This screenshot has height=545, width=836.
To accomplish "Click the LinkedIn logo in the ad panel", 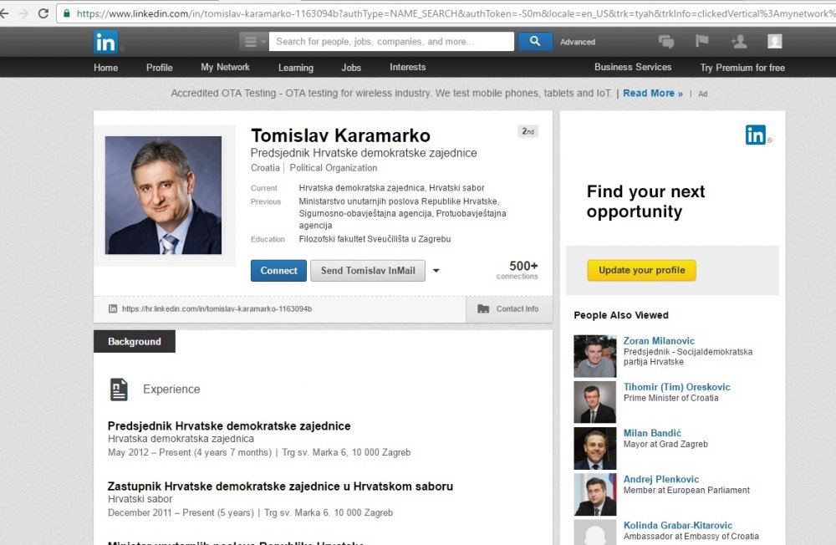I will coord(756,135).
